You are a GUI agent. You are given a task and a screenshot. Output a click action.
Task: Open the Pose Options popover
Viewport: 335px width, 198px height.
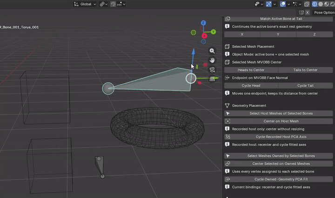point(323,13)
